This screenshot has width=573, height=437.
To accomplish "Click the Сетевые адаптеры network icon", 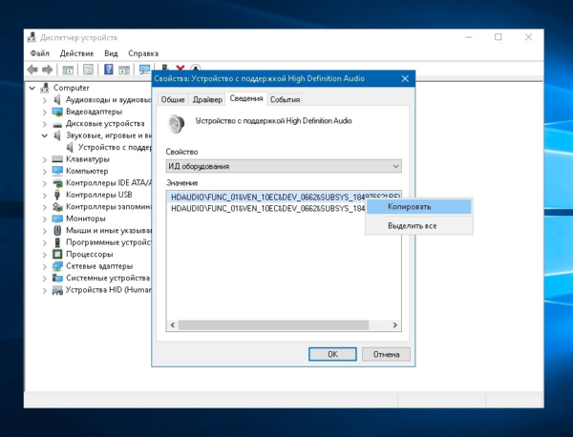I will [57, 266].
